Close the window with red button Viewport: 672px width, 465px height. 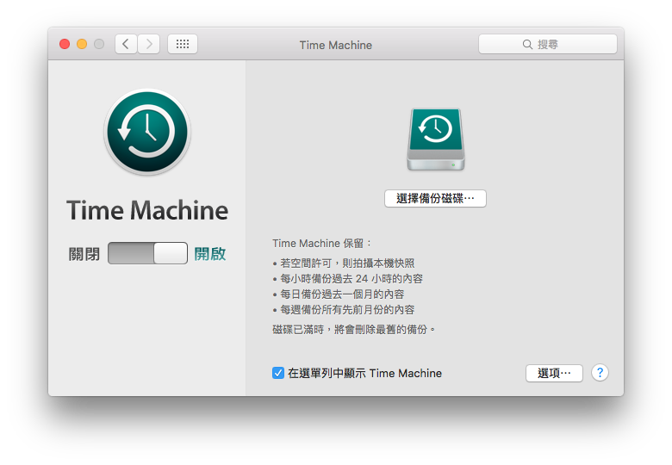[x=65, y=44]
